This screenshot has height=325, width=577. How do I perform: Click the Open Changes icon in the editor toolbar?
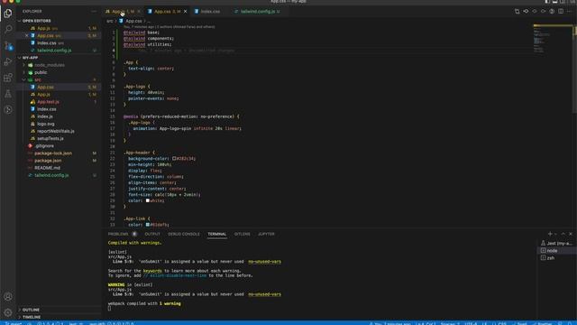coord(517,12)
